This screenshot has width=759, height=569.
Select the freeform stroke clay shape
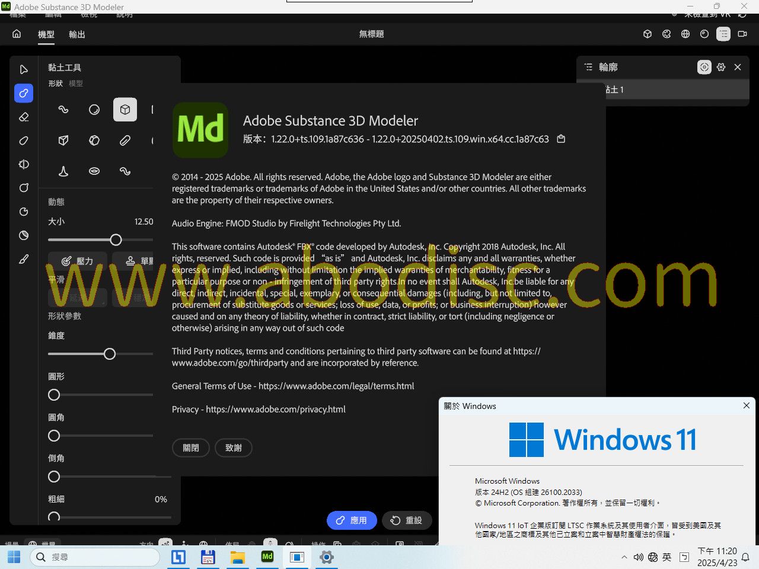pos(63,110)
